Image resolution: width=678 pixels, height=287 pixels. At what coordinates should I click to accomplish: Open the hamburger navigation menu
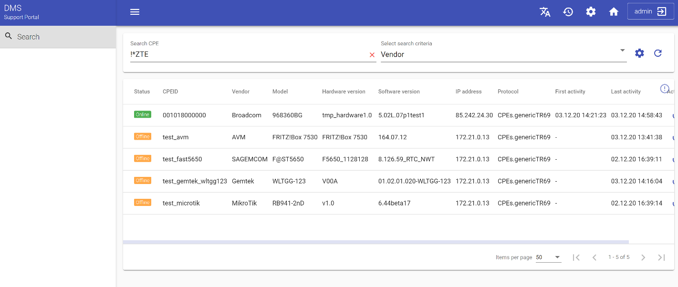pyautogui.click(x=135, y=12)
